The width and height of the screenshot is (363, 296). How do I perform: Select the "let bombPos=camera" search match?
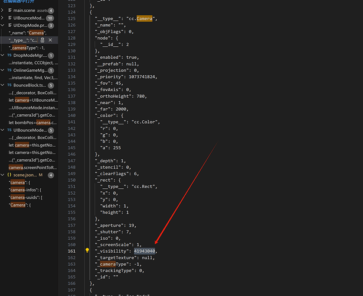[x=33, y=123]
